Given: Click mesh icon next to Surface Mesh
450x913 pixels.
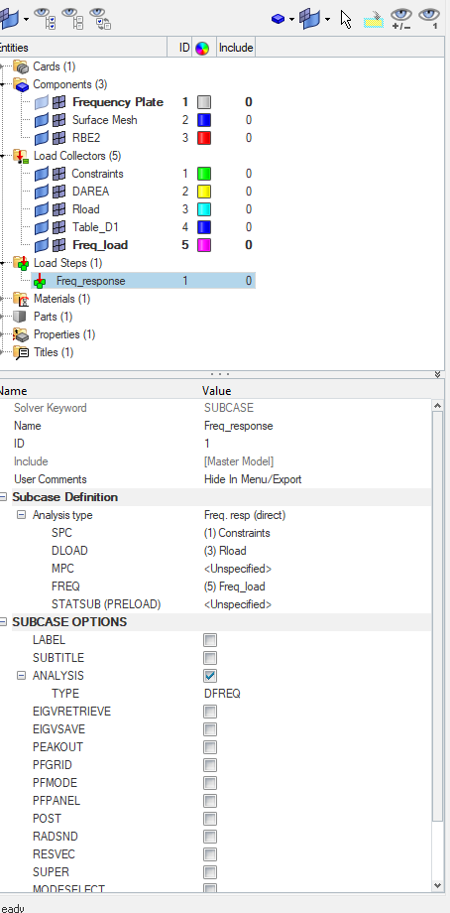Looking at the screenshot, I should (58, 120).
